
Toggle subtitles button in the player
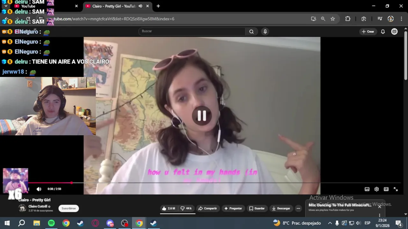click(367, 189)
